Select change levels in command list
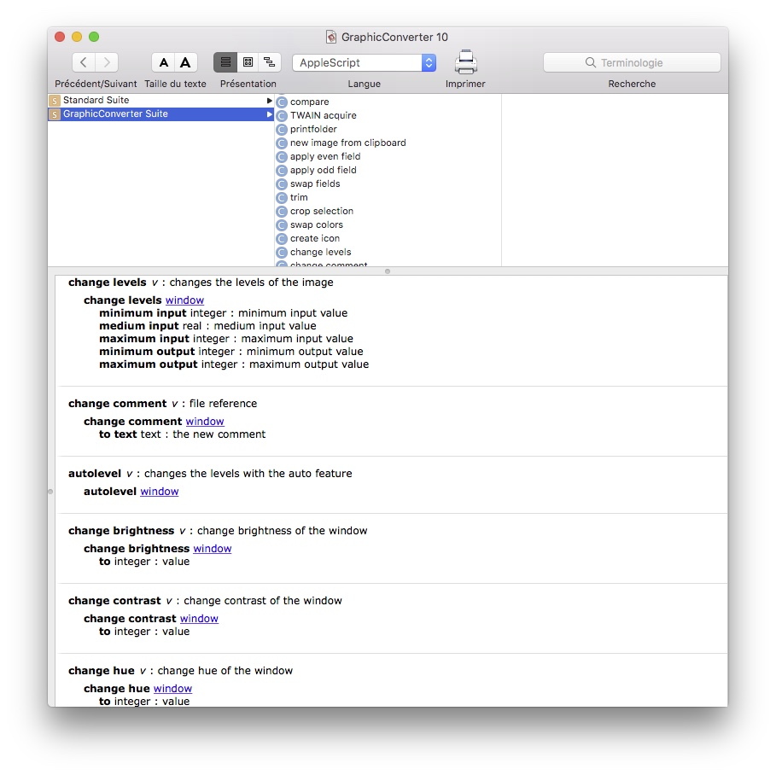This screenshot has height=775, width=776. click(x=320, y=252)
